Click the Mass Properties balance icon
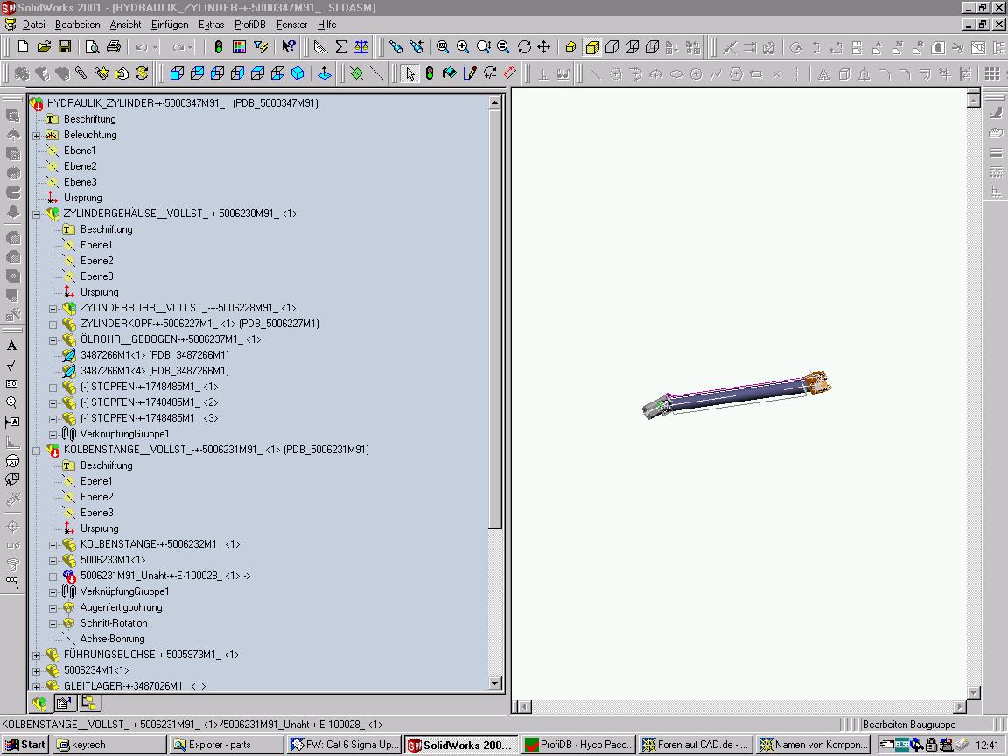 (x=360, y=47)
